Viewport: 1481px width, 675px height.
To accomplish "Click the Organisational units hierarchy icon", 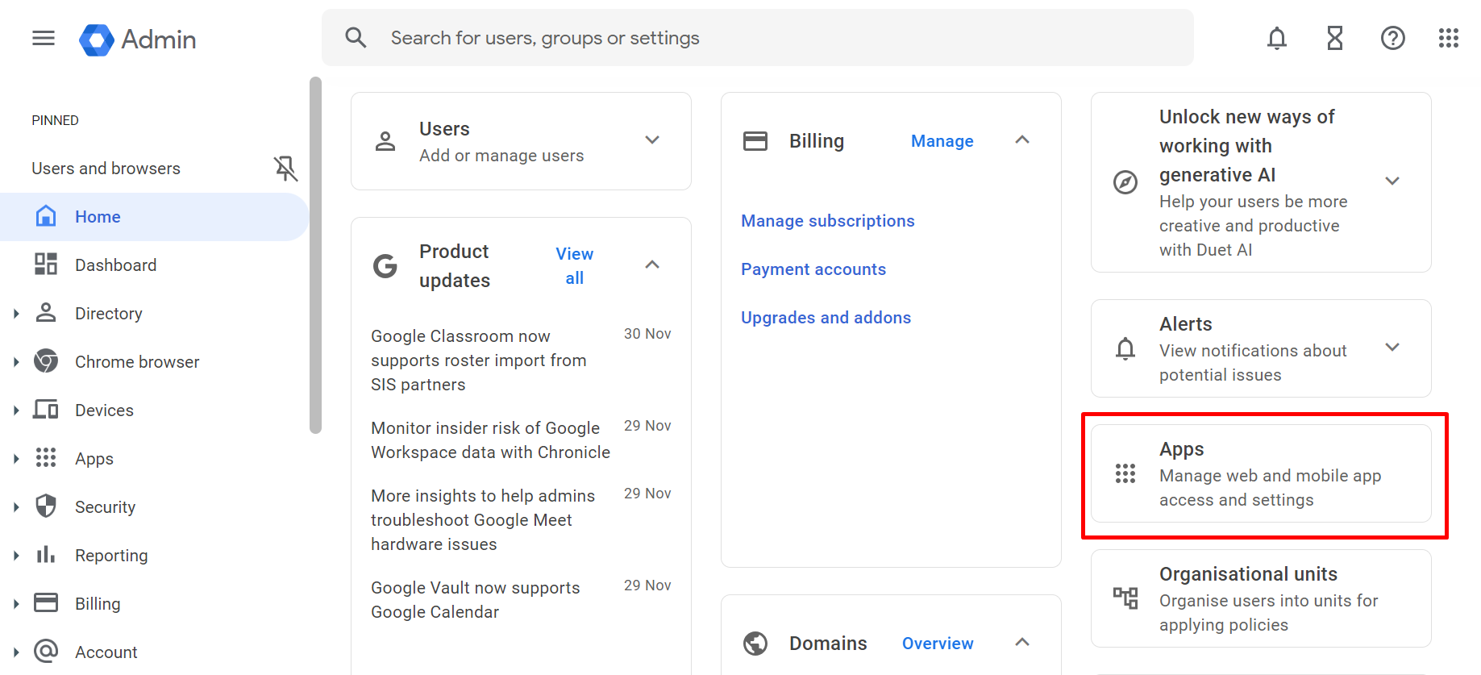I will [1125, 598].
